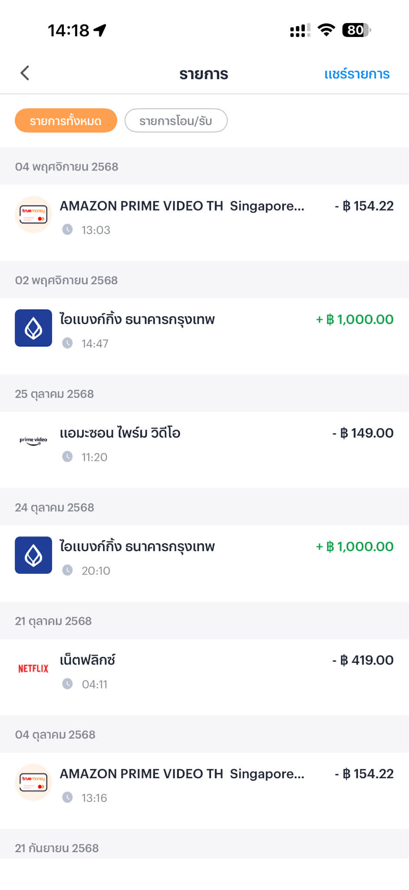Select the รายการทั้งหมด filter tab
Screen dimensions: 409x890
pos(66,120)
